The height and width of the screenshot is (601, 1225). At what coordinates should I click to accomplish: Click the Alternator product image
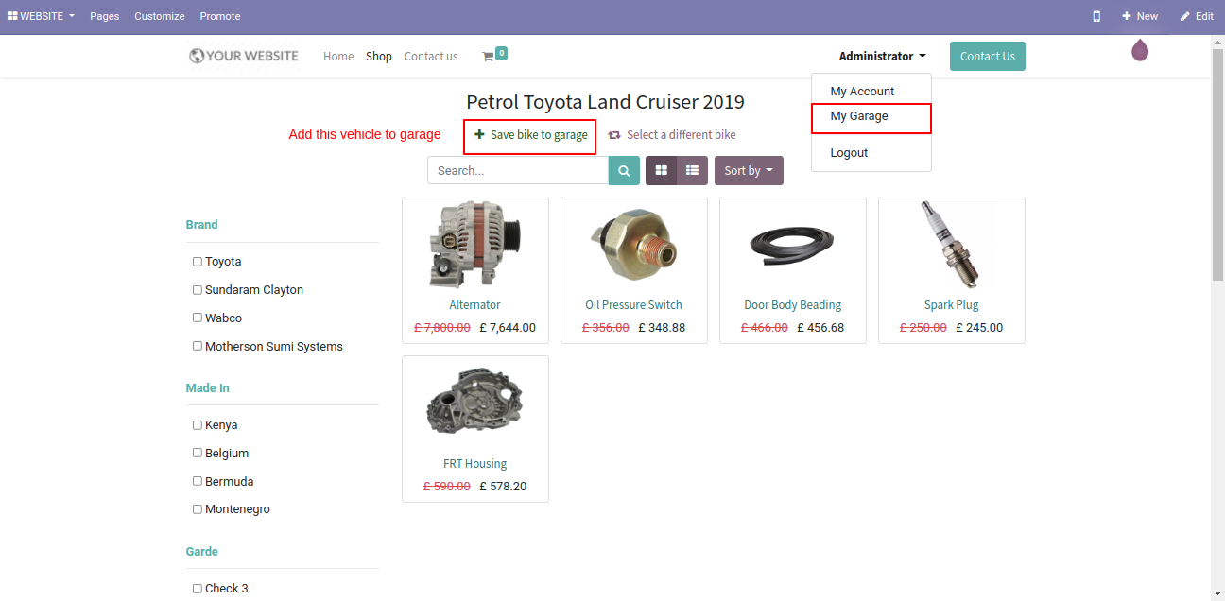[474, 246]
